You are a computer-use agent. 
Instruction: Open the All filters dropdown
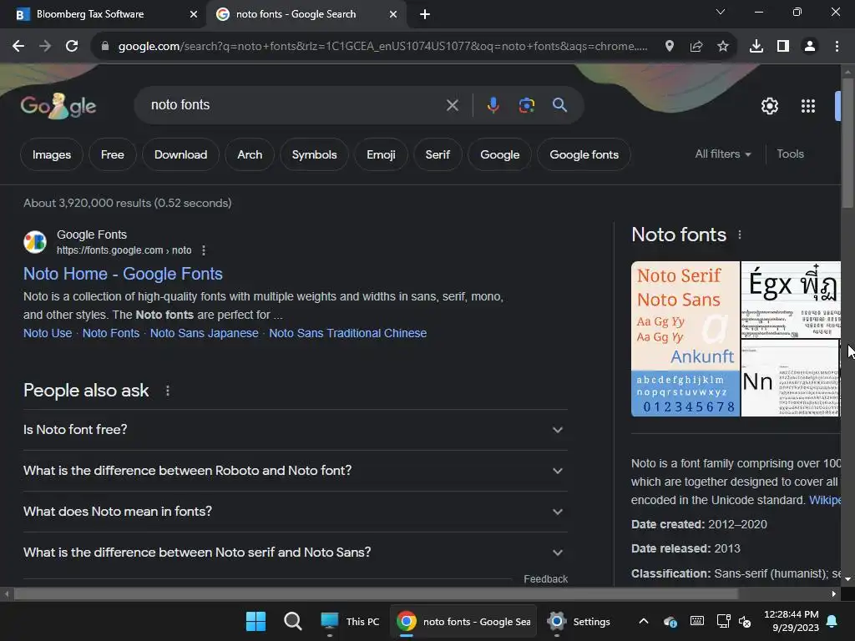pyautogui.click(x=722, y=154)
